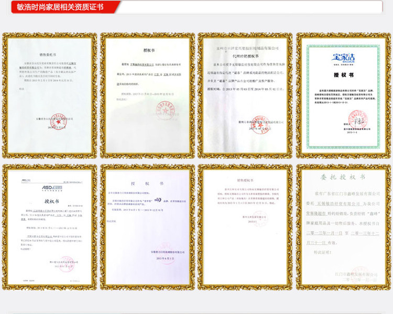This screenshot has width=393, height=314.
Task: Open the 销售授权书 certificate thumbnail
Action: click(245, 227)
